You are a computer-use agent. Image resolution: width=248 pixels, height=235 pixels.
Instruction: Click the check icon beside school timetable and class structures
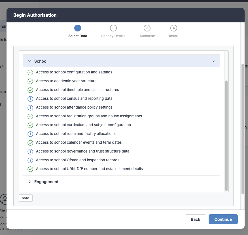tap(30, 90)
